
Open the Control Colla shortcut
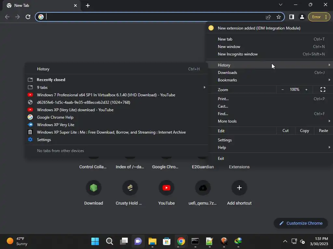coord(93,167)
